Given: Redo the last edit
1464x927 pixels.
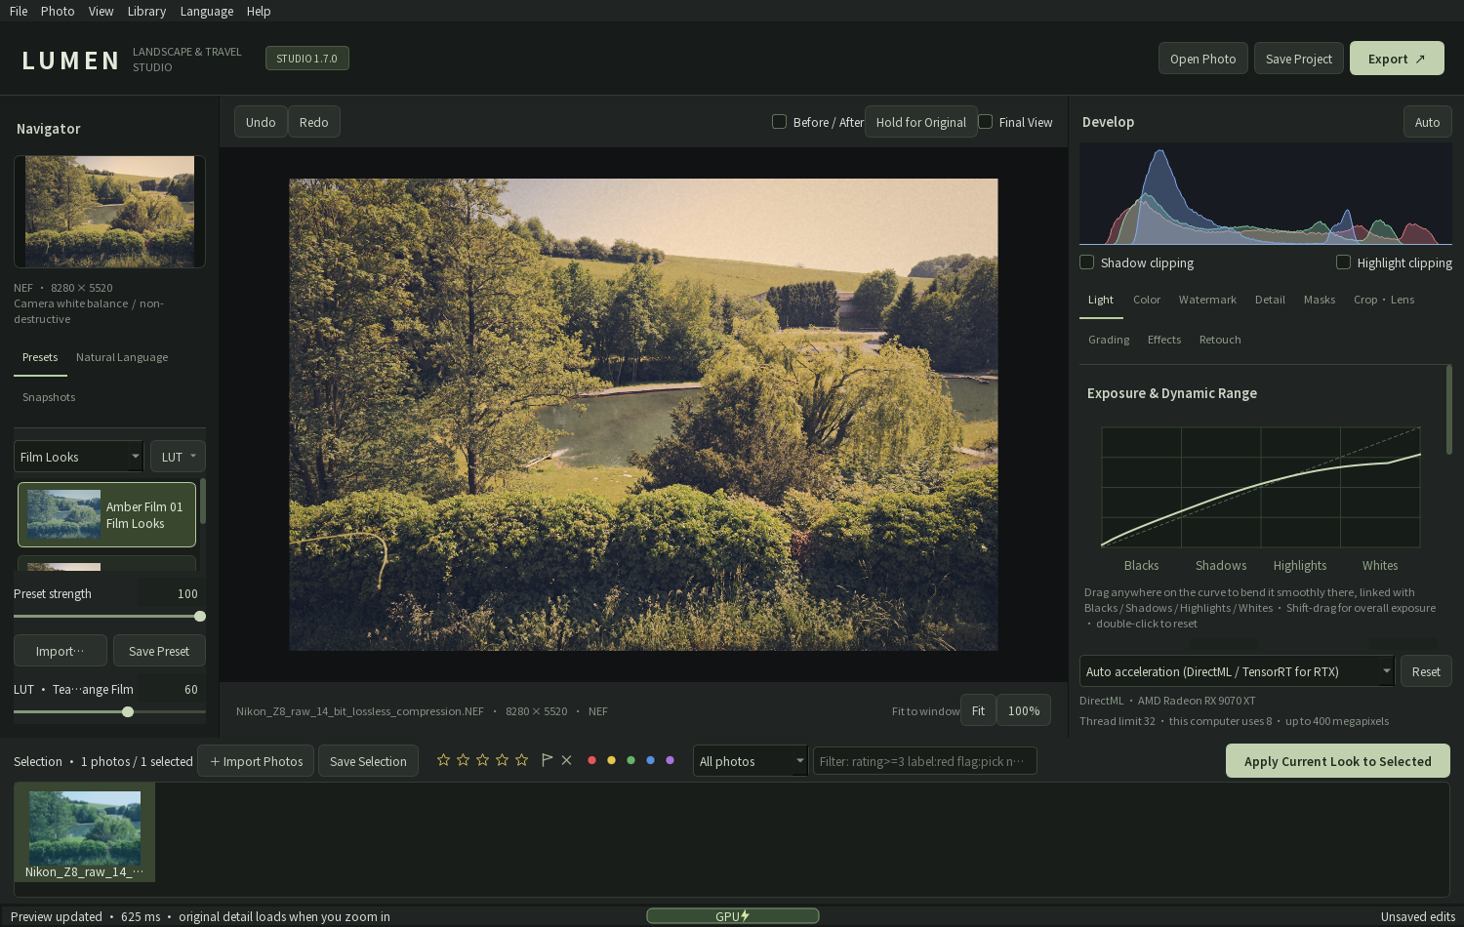Looking at the screenshot, I should coord(314,122).
